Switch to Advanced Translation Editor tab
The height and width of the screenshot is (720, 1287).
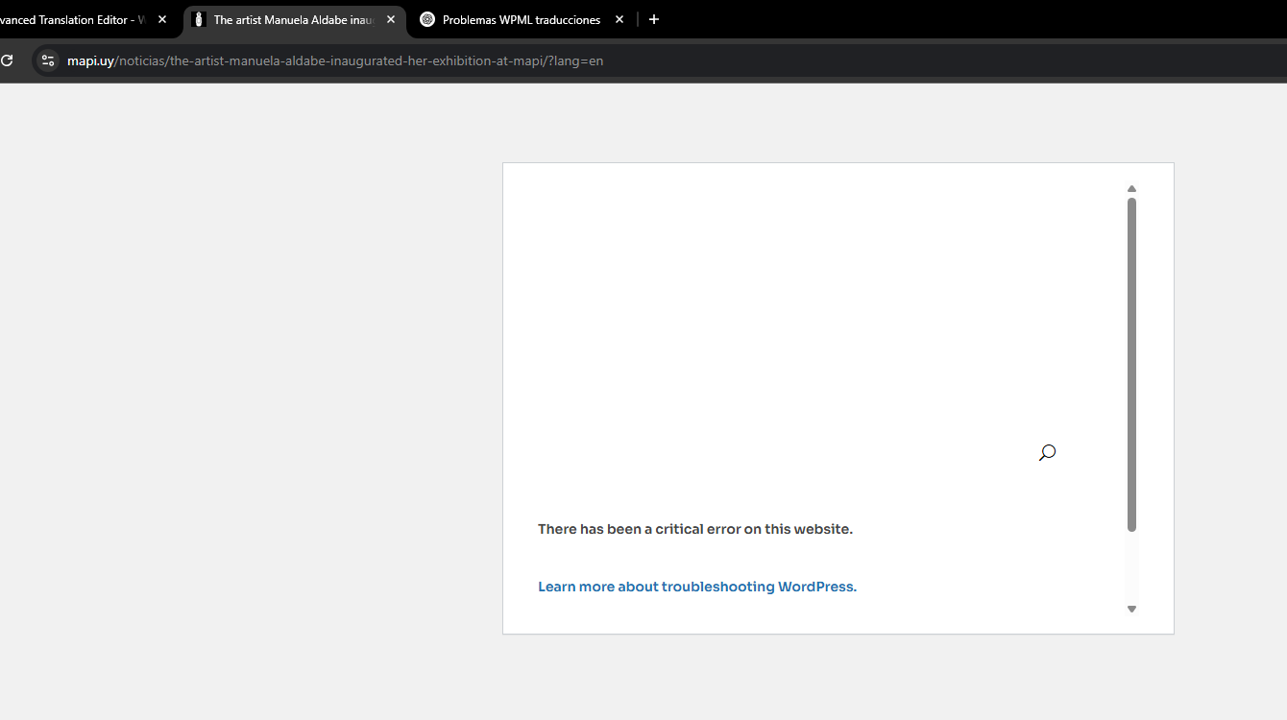point(72,19)
